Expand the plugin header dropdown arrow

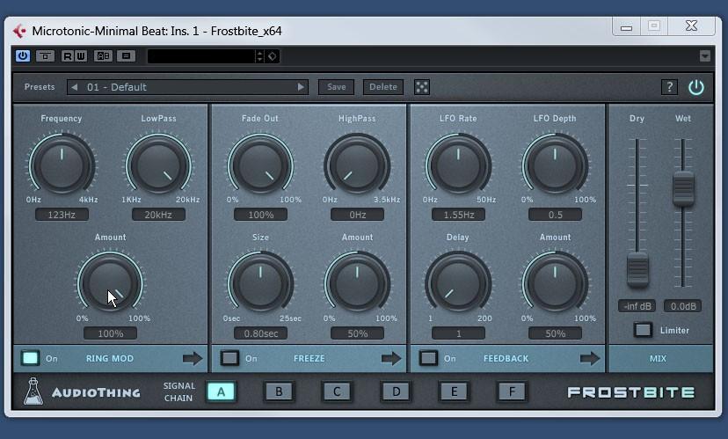705,56
